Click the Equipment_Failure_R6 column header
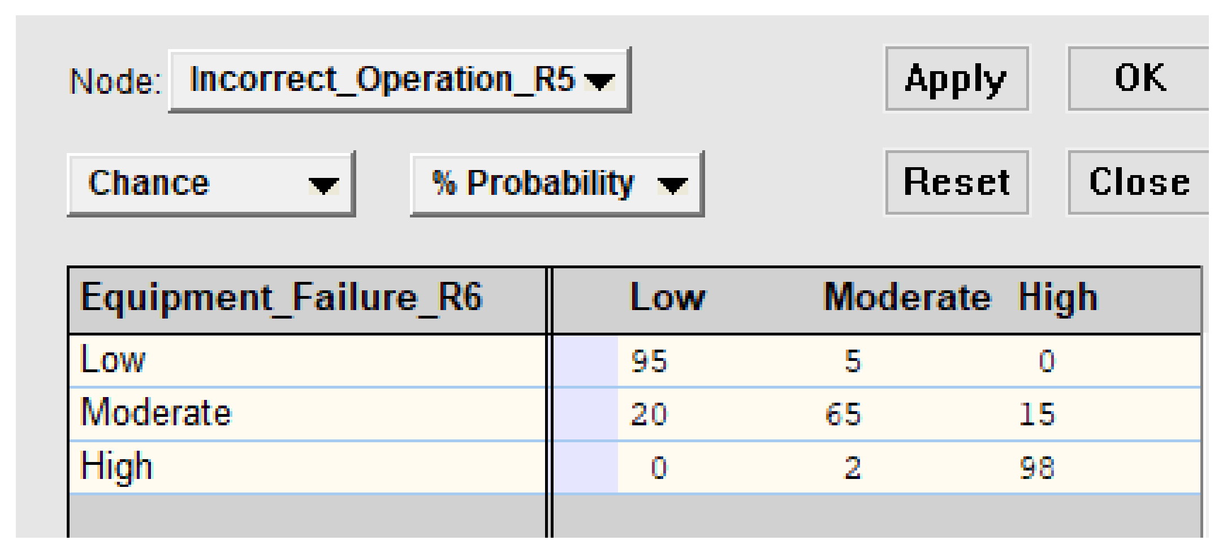1223x549 pixels. click(x=281, y=298)
